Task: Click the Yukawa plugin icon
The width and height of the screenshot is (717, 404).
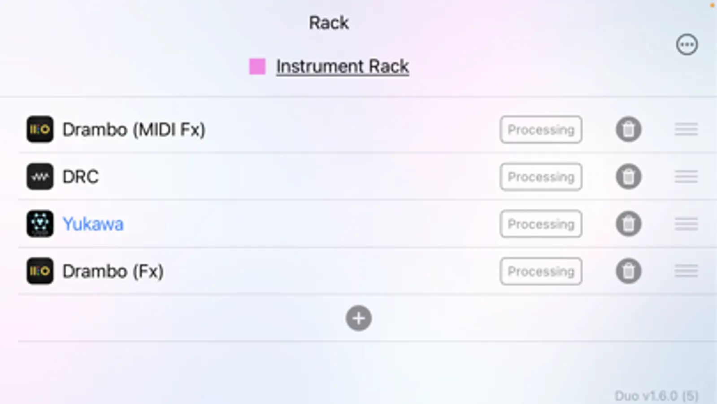Action: (40, 224)
